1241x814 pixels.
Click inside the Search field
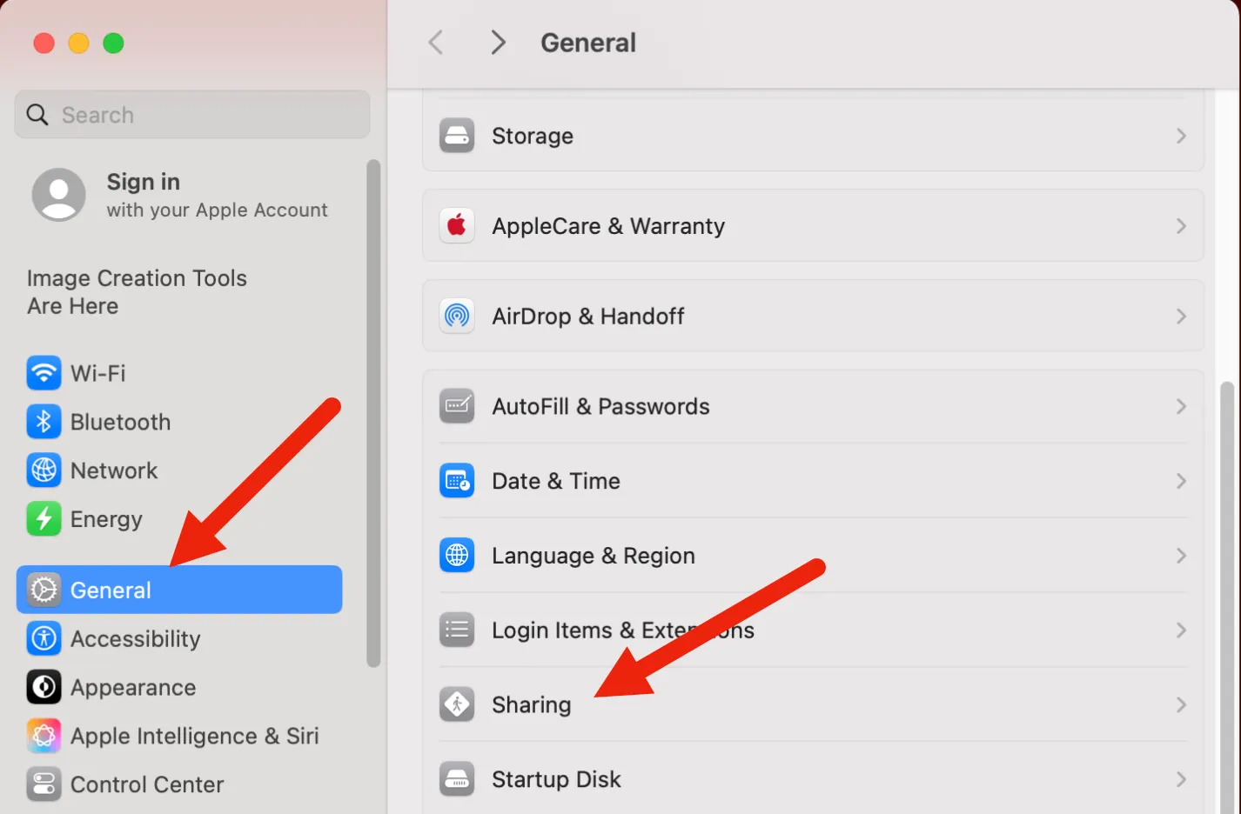click(x=192, y=115)
